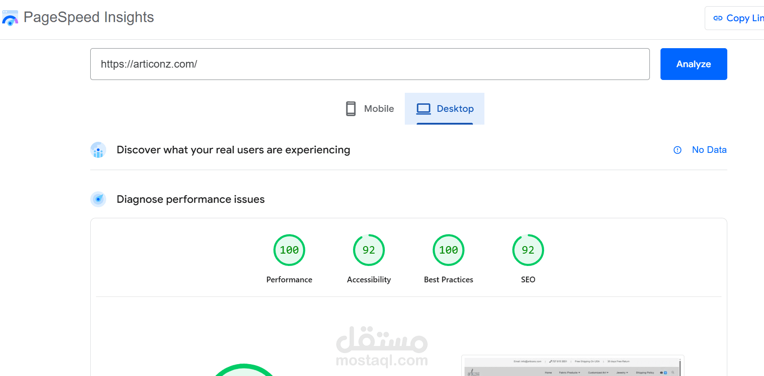Click 'Discover what your real users are experiencing'
This screenshot has height=376, width=764.
point(233,150)
